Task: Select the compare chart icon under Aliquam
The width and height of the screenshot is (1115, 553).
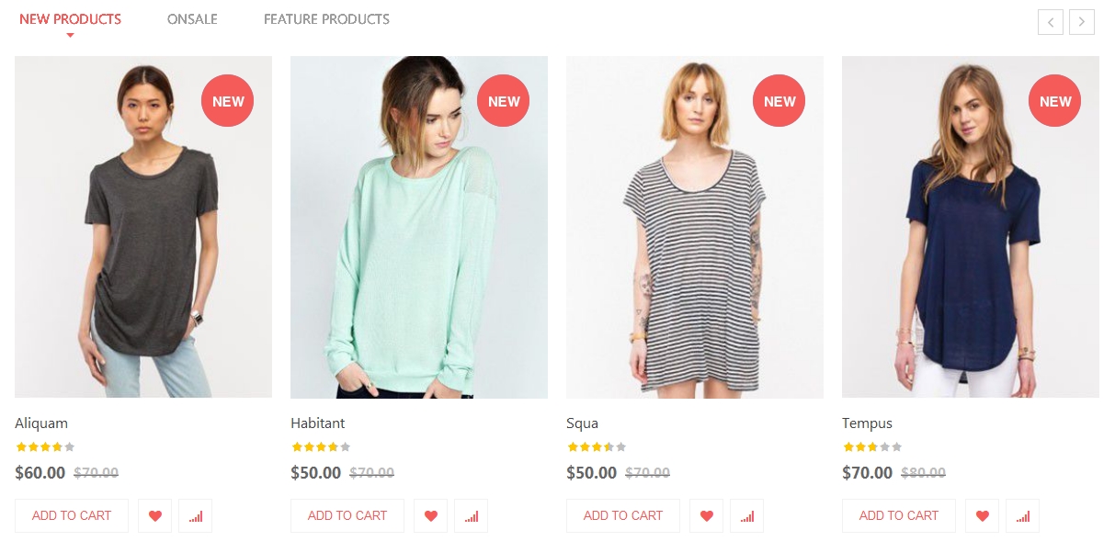Action: coord(196,515)
